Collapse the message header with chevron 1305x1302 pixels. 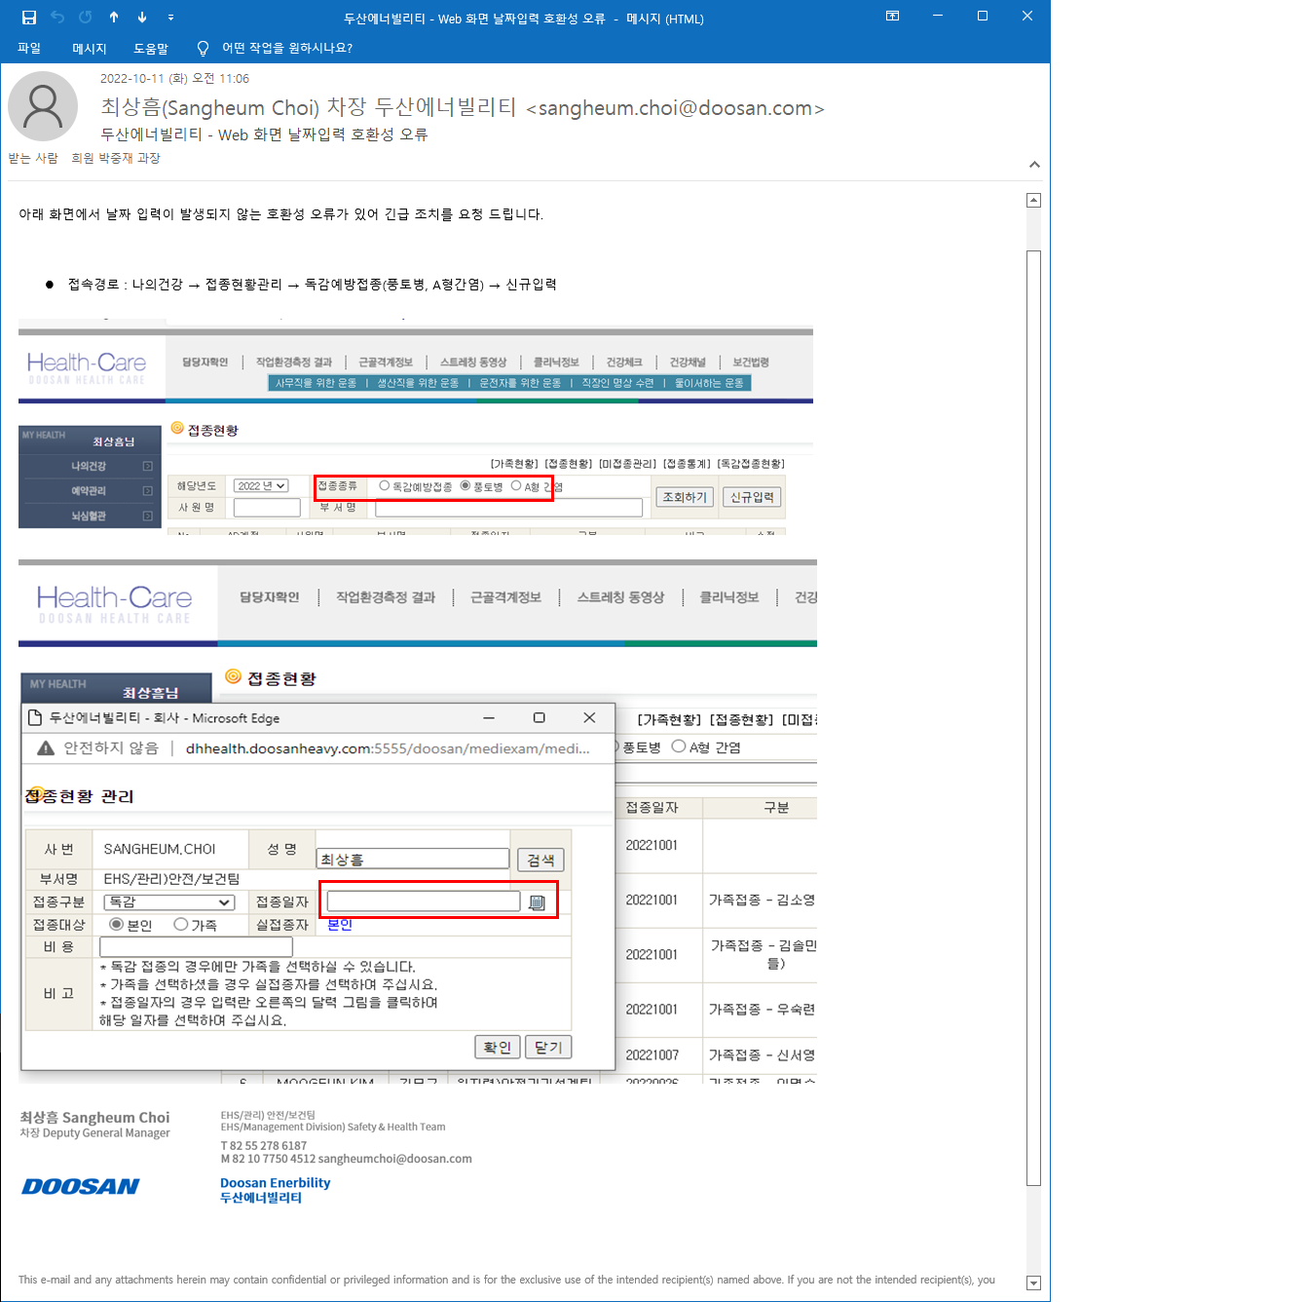coord(1034,165)
